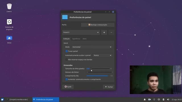
Task: Click the Fechar button
Action: click(x=109, y=87)
